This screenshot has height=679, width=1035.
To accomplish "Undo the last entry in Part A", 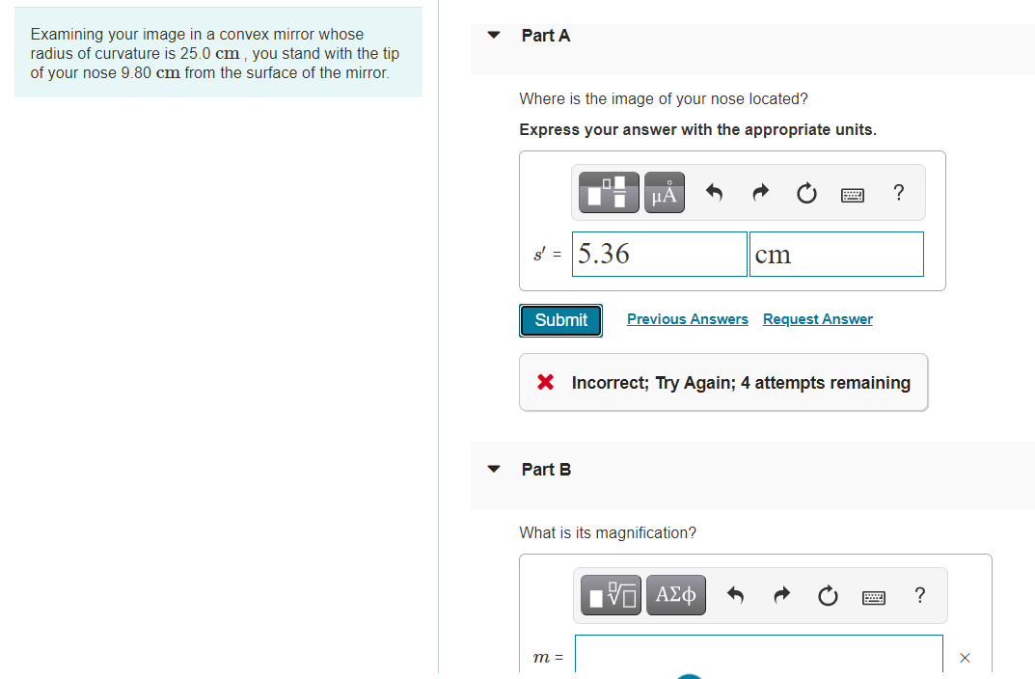I will click(x=714, y=193).
